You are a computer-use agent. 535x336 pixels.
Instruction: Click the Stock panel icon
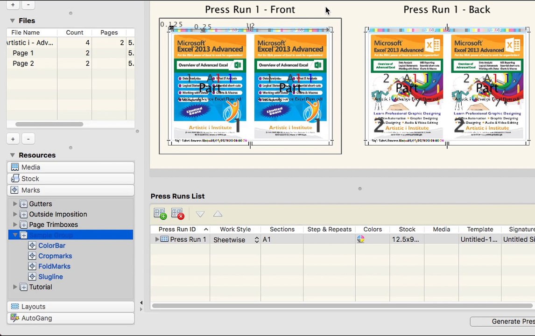14,178
